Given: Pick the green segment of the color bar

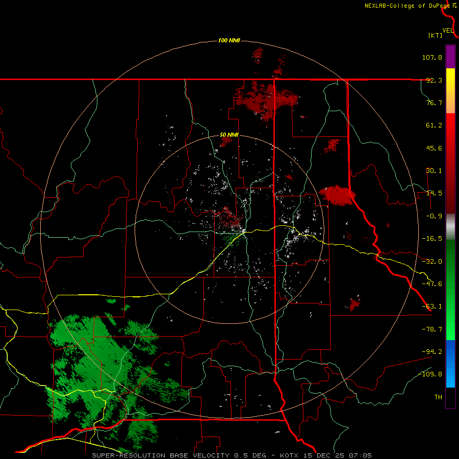Looking at the screenshot, I should (x=450, y=290).
